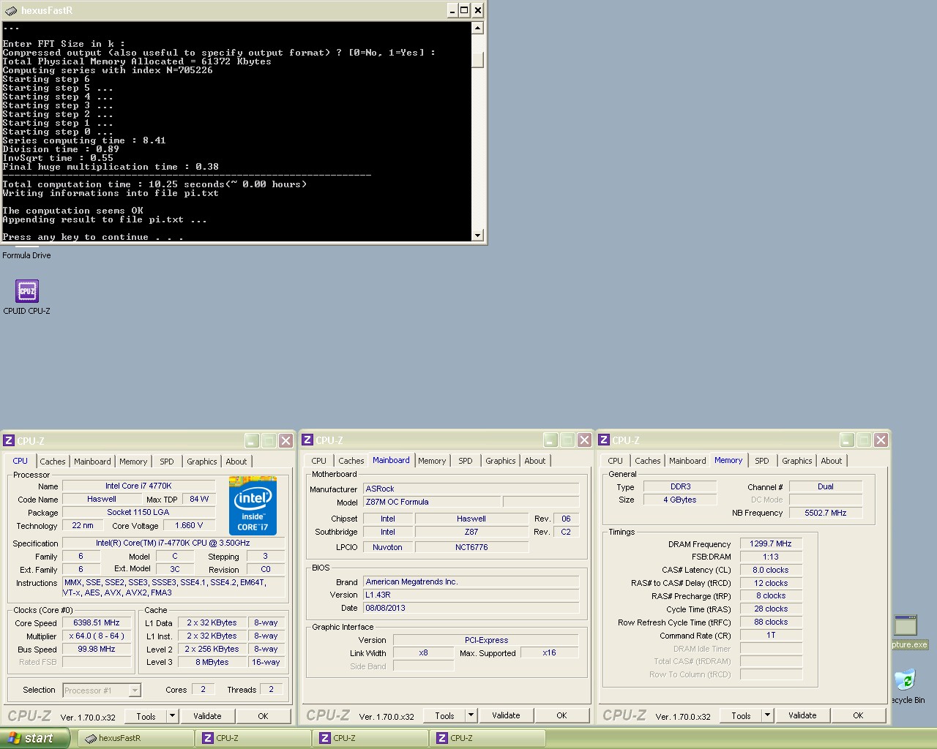Open the Caches tab in left CPU-Z window
The height and width of the screenshot is (749, 937).
pos(53,462)
